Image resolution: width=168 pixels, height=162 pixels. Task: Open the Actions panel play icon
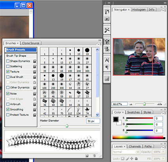(107, 19)
